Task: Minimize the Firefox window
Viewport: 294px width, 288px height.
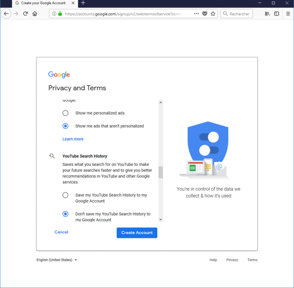Action: (x=260, y=3)
